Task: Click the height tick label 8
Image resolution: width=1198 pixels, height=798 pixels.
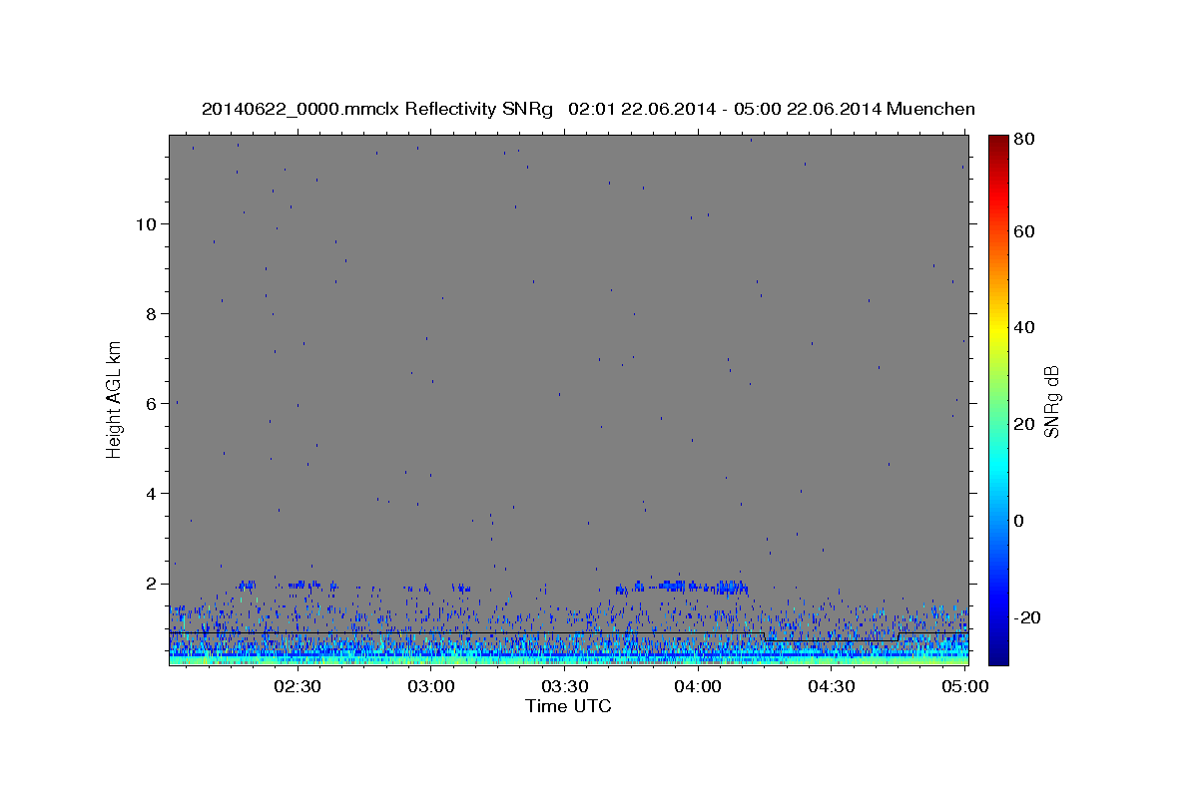Action: coord(151,313)
